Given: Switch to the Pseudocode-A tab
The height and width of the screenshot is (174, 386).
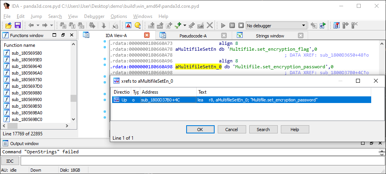Looking at the screenshot, I should 193,36.
